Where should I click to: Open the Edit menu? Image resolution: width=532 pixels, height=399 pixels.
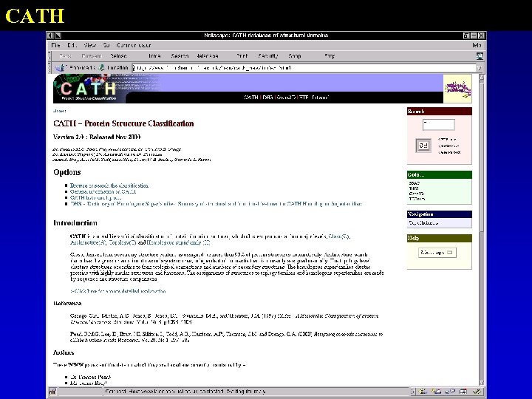click(72, 45)
